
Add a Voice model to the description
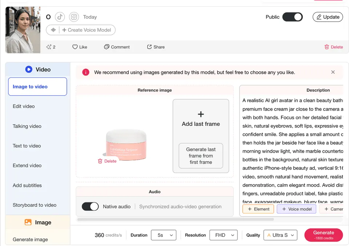(297, 209)
